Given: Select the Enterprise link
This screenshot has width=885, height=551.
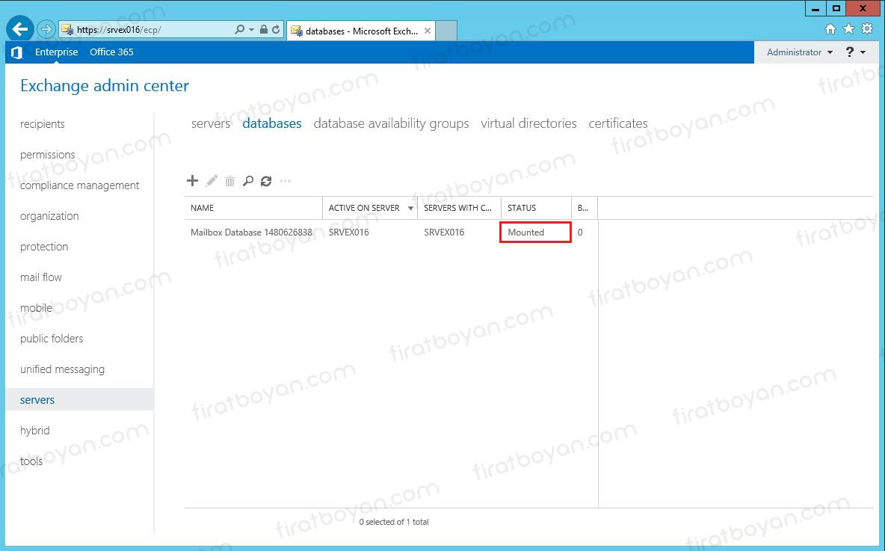Looking at the screenshot, I should (57, 52).
